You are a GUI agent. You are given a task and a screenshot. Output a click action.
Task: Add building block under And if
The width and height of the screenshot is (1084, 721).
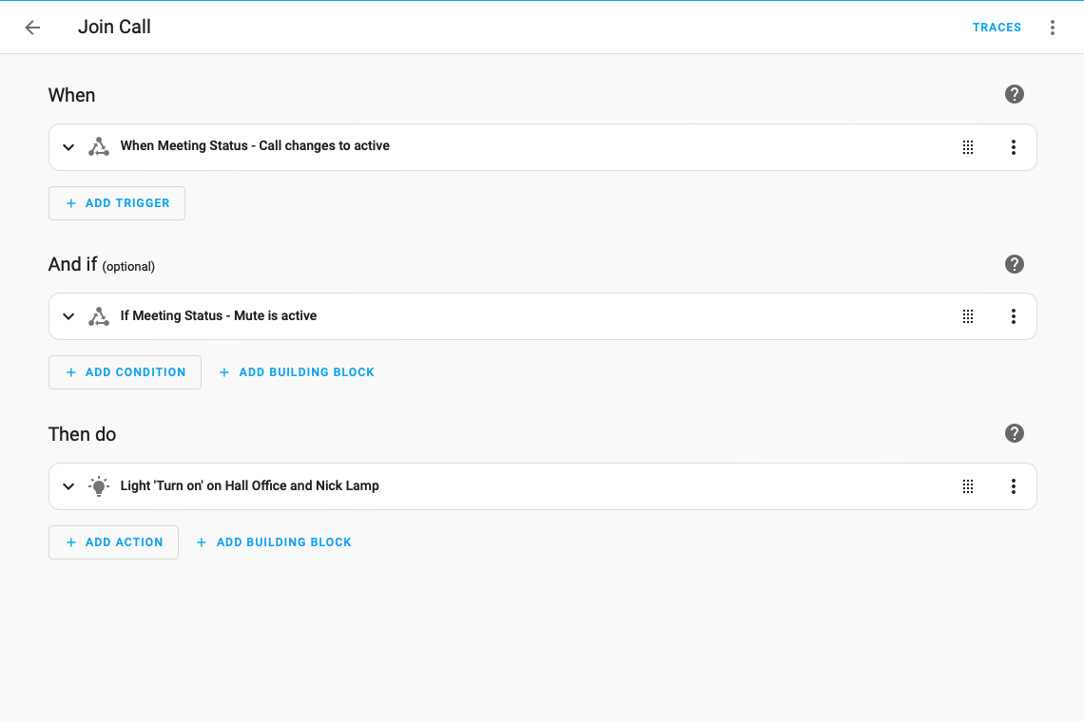[297, 372]
